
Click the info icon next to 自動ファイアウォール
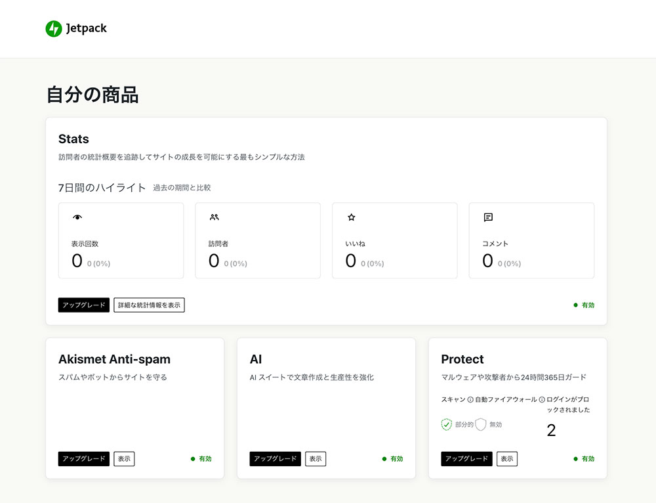tap(542, 399)
